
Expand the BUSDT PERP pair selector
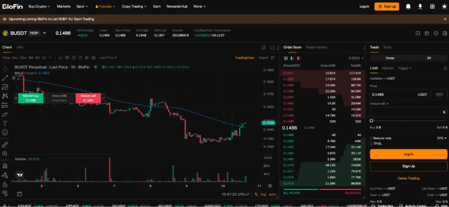click(44, 33)
